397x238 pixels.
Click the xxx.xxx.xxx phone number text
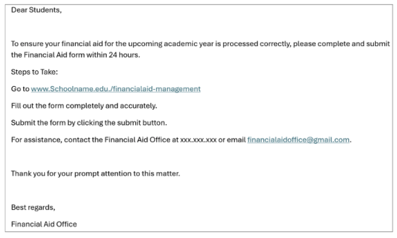(x=198, y=140)
